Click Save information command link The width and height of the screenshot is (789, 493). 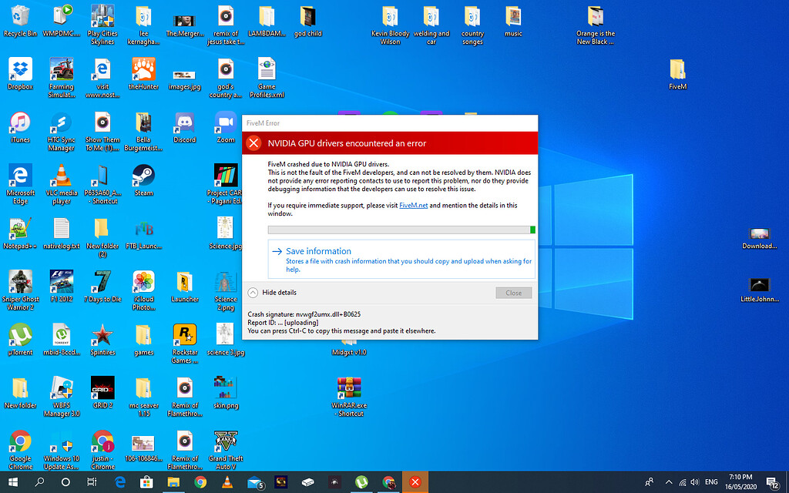click(x=401, y=259)
